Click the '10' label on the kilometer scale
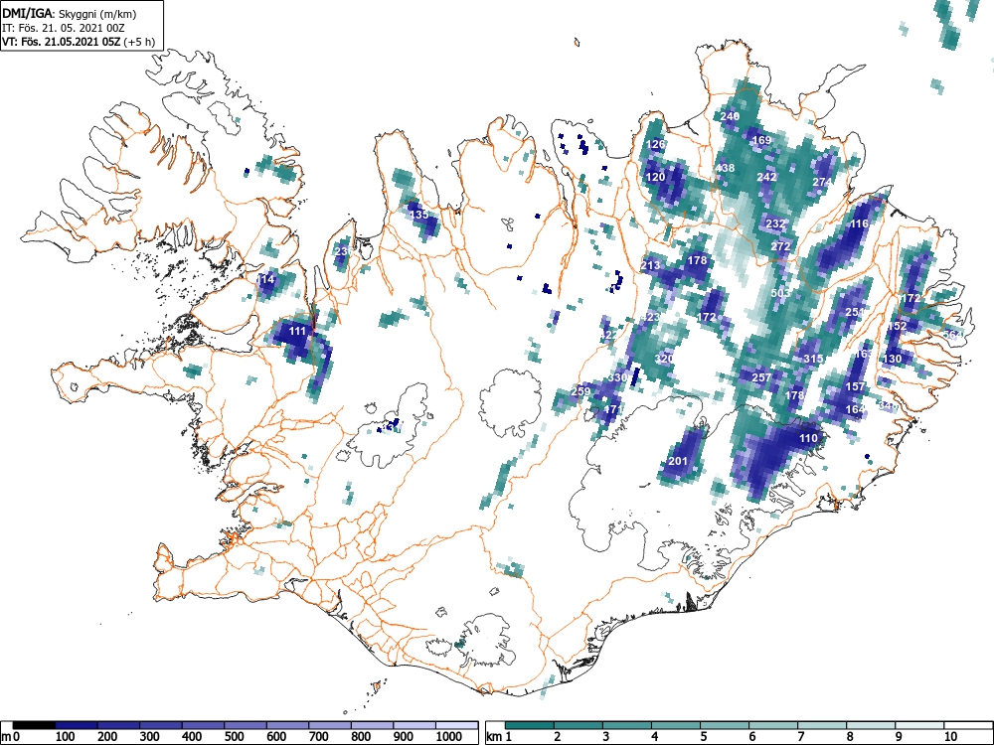The width and height of the screenshot is (994, 745). coord(949,737)
